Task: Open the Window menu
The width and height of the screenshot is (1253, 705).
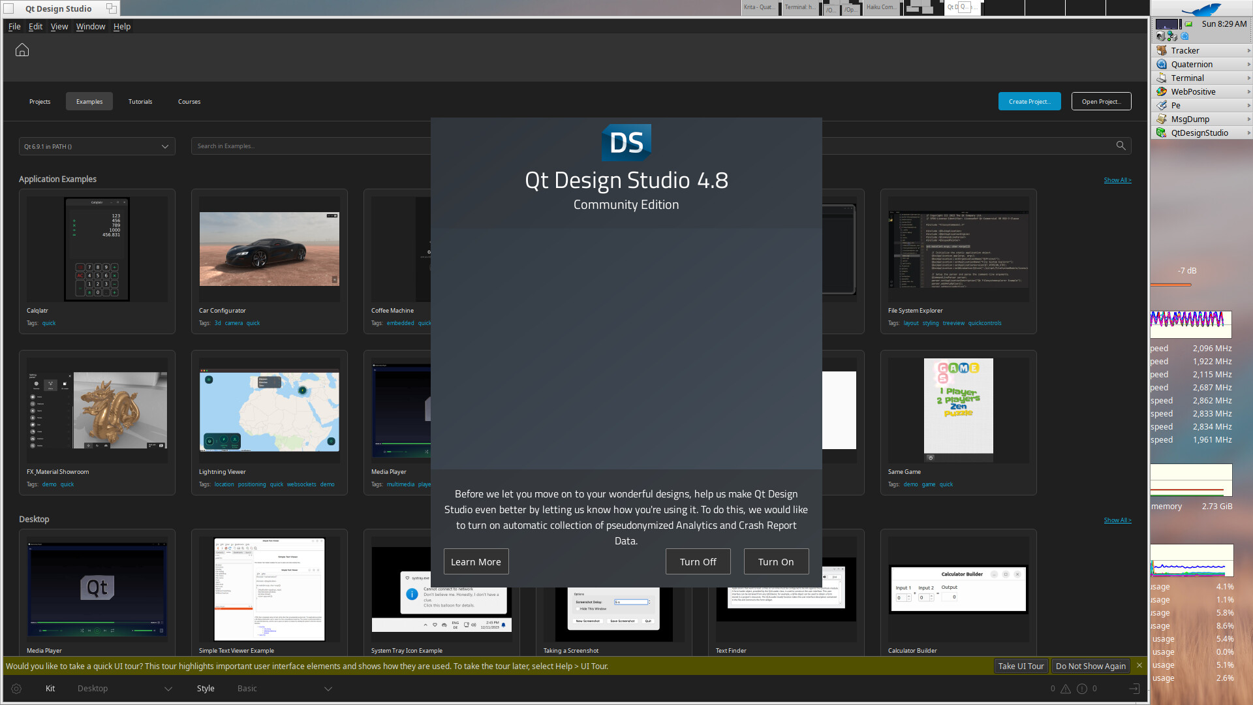Action: pyautogui.click(x=90, y=27)
